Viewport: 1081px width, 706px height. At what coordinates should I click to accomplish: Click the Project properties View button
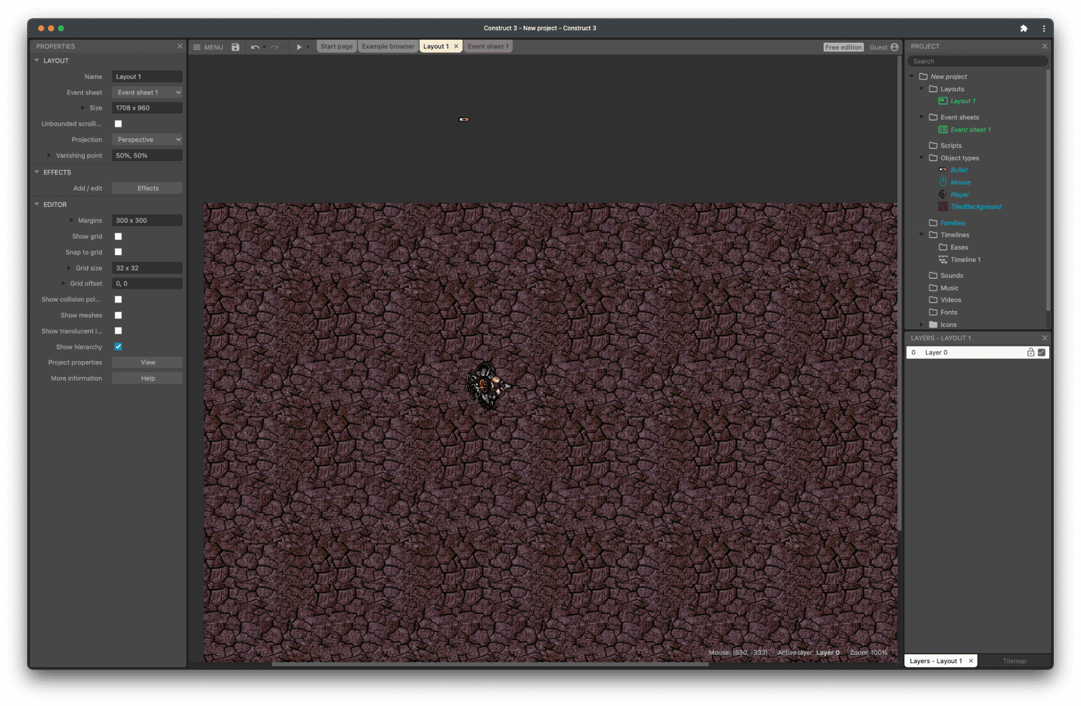(147, 362)
